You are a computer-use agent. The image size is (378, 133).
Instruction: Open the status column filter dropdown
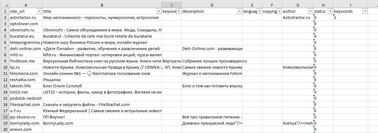point(330,11)
